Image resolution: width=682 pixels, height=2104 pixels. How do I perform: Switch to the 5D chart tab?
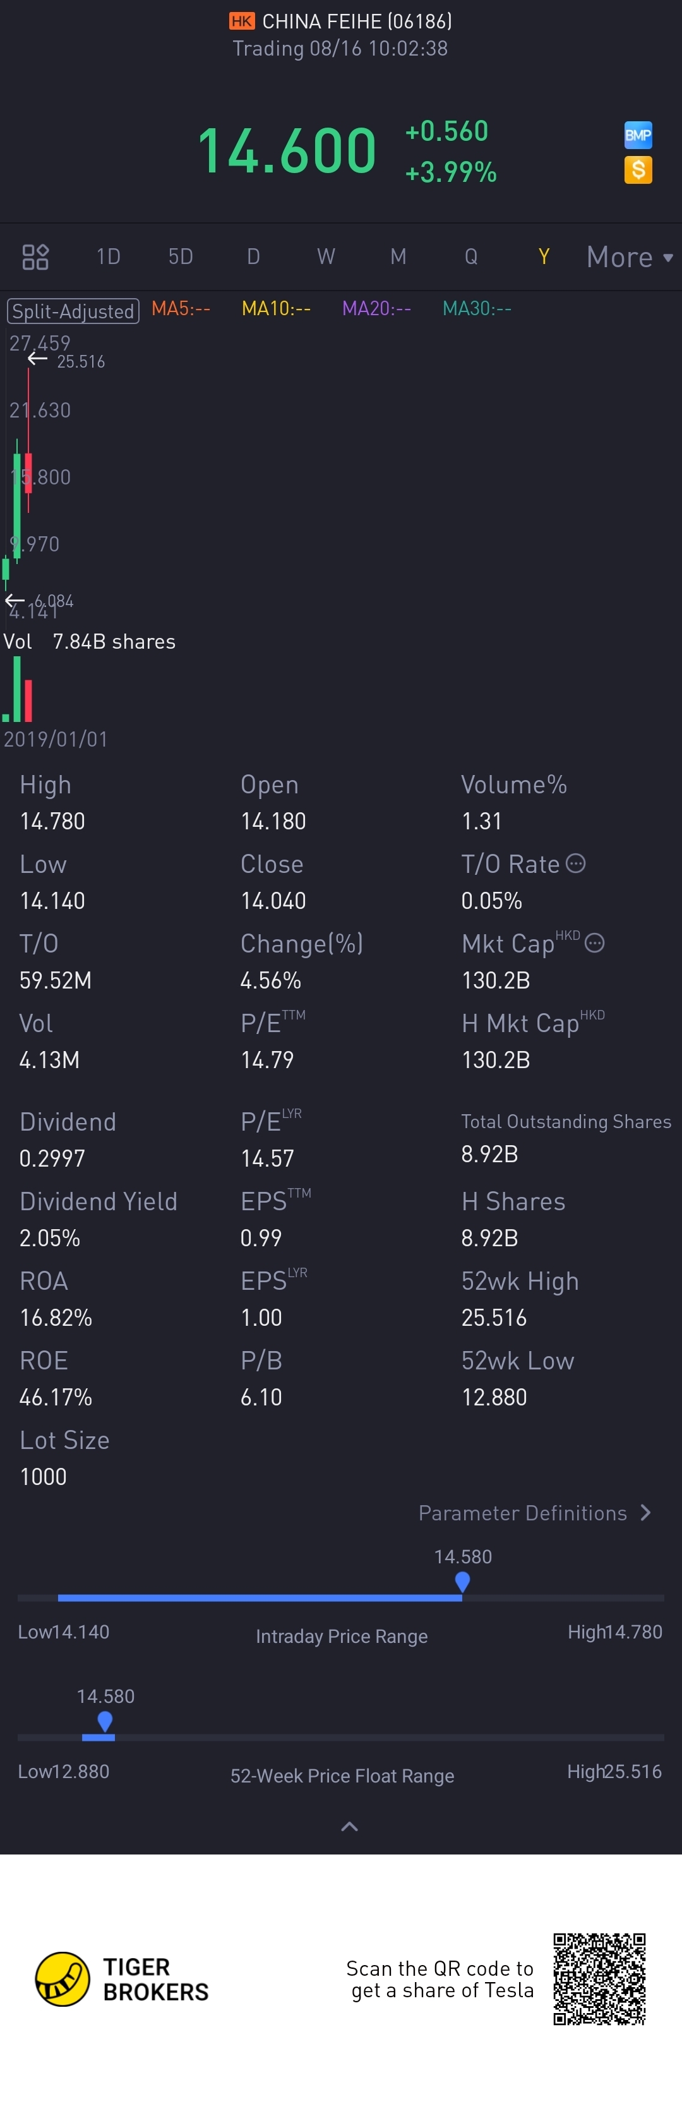181,257
